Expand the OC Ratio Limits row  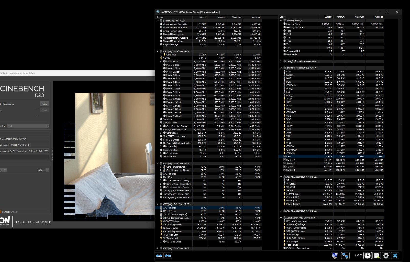[x=161, y=242]
